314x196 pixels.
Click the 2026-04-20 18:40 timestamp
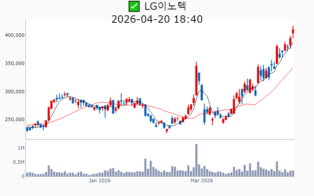coord(157,19)
